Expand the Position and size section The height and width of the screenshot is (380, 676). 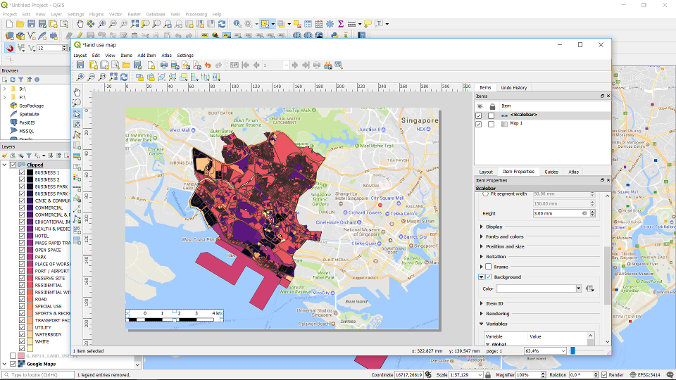(x=504, y=246)
